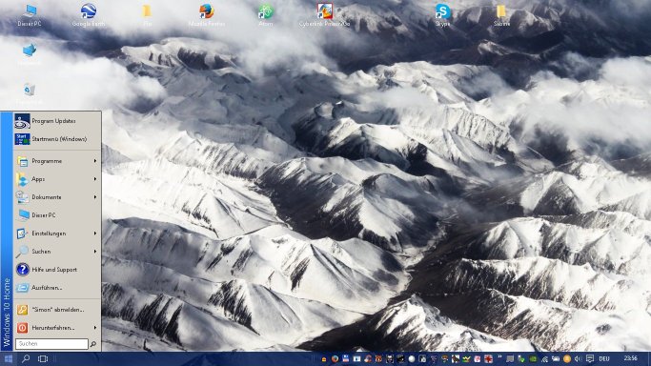
Task: Select Startmenü (Windows) entry
Action: 57,139
